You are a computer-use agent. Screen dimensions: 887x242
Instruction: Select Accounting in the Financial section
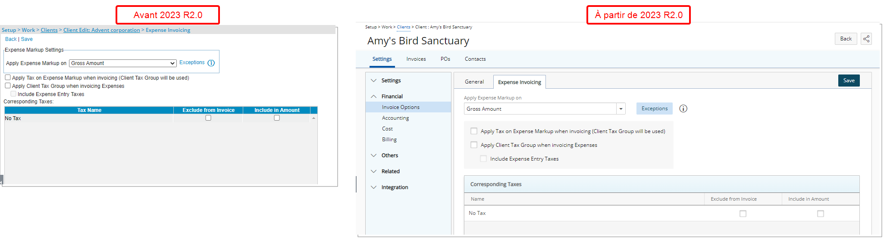395,118
